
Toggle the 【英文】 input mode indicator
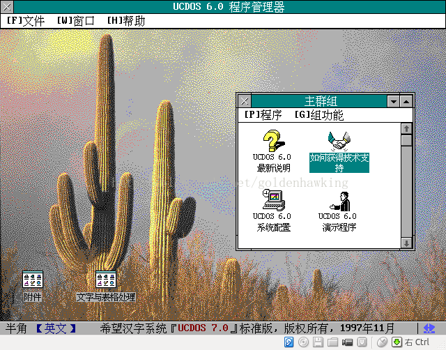(56, 328)
